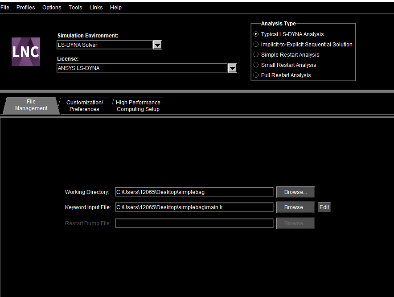This screenshot has height=297, width=394.
Task: Switch to High Performance Computing Setup tab
Action: click(138, 106)
